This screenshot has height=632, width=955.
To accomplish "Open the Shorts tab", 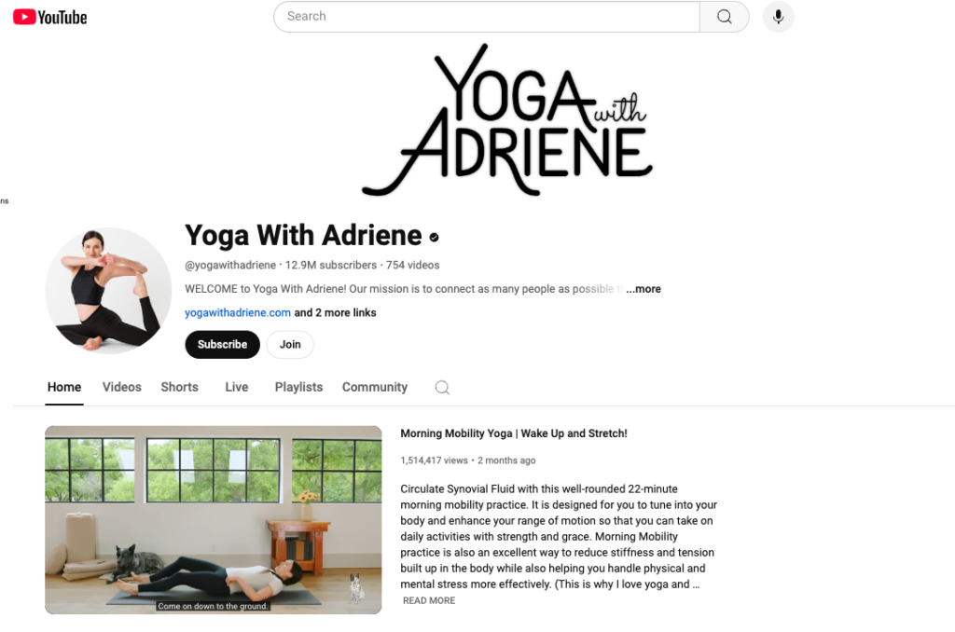I will click(180, 387).
